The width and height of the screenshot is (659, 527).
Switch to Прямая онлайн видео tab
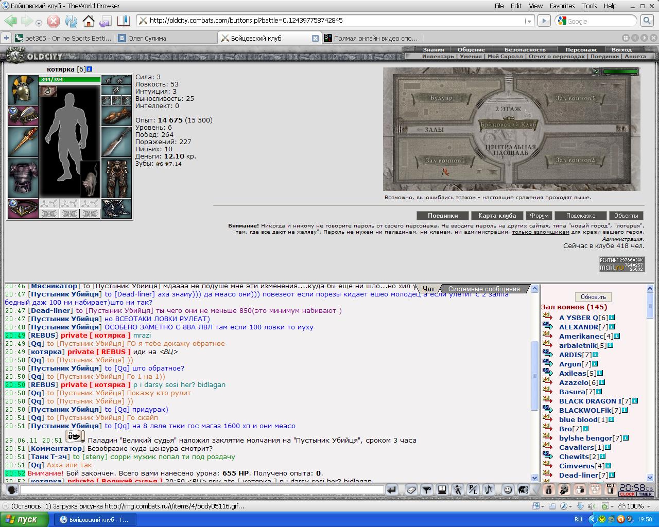point(372,38)
